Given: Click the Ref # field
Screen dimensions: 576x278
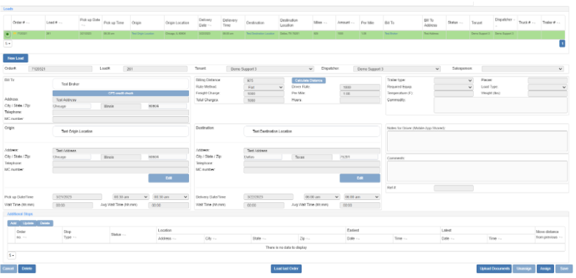Looking at the screenshot, I should [453, 188].
